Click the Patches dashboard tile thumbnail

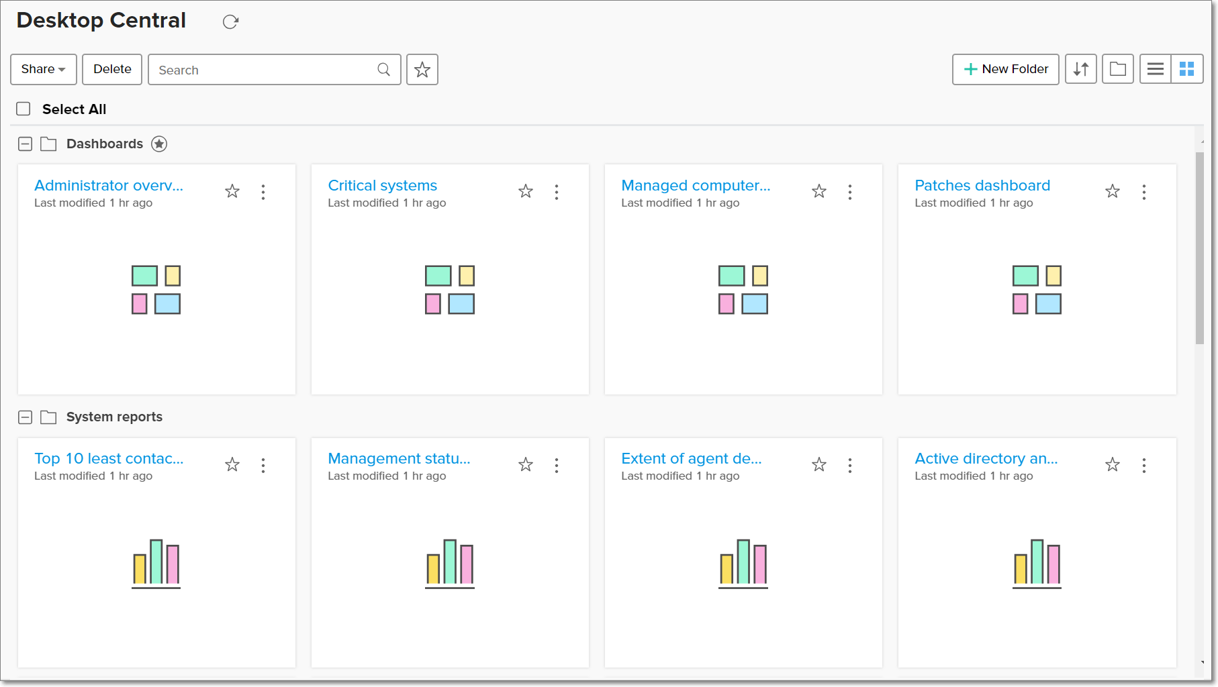(1037, 290)
